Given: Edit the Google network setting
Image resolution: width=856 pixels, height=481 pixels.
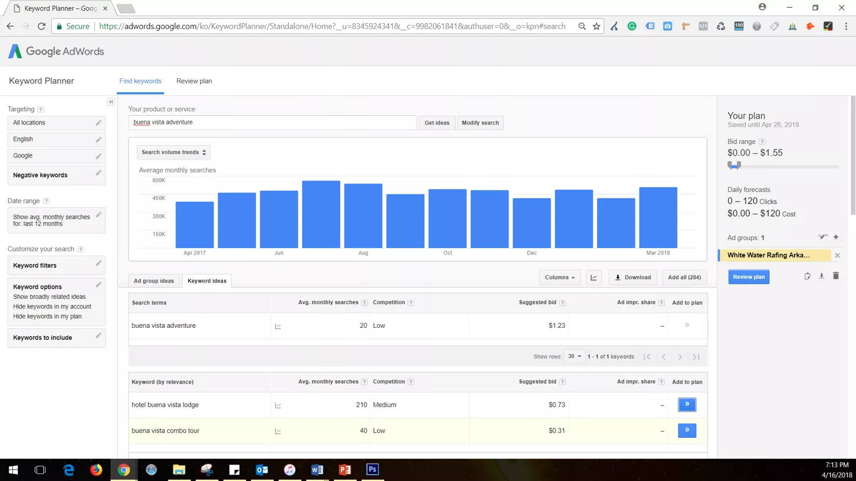Looking at the screenshot, I should pyautogui.click(x=98, y=156).
